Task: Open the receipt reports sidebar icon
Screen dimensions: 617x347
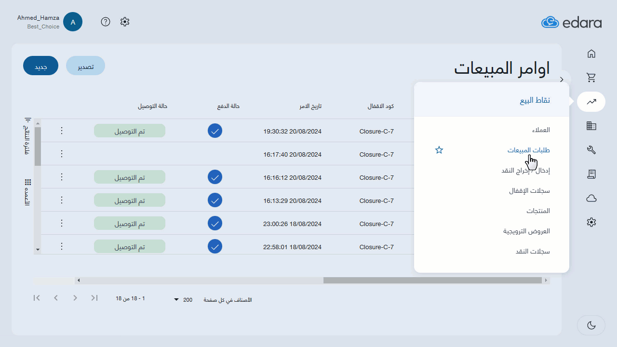Action: tap(591, 174)
